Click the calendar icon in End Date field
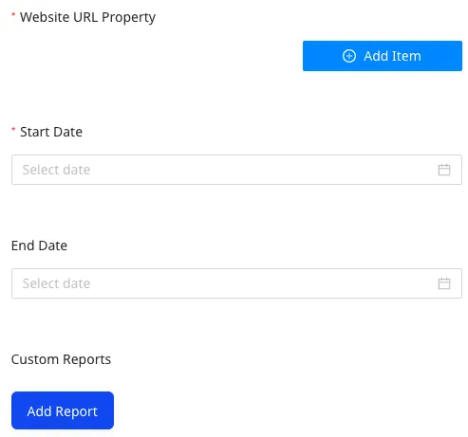This screenshot has width=468, height=437. (x=444, y=283)
